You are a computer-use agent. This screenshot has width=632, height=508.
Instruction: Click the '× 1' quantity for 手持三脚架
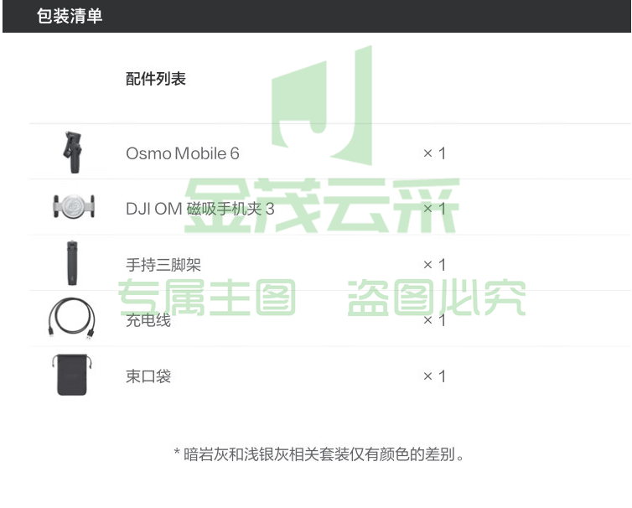pos(434,265)
